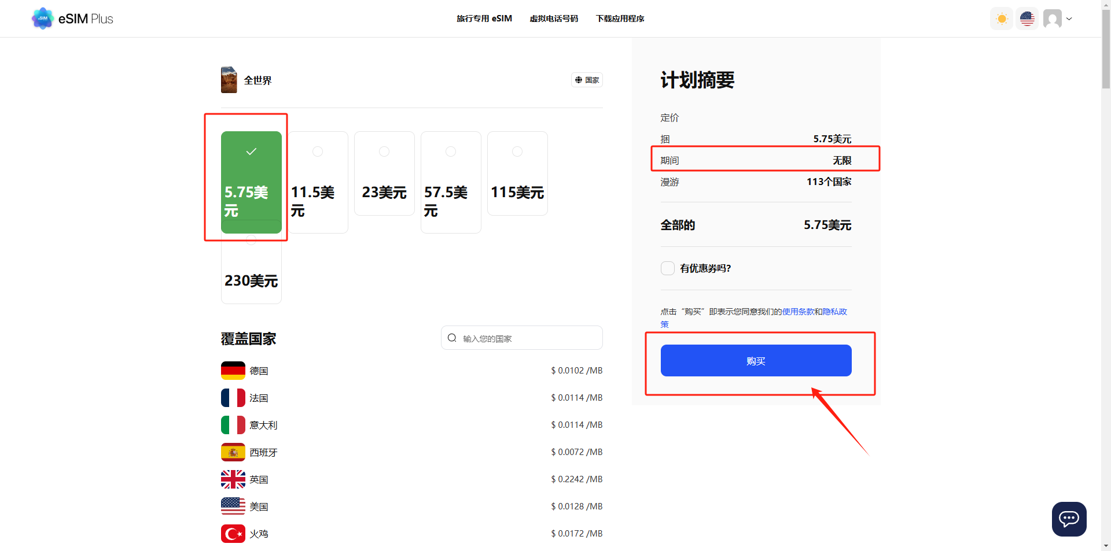This screenshot has width=1111, height=551.
Task: Click the France flag icon
Action: (x=233, y=398)
